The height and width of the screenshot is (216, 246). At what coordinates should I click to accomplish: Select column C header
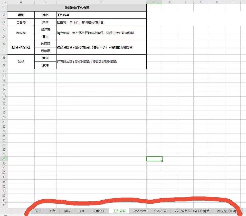click(101, 2)
